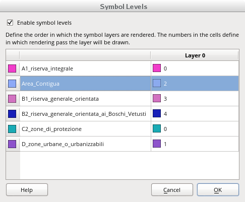Select the Layer 0 cell showing level 4
The width and height of the screenshot is (245, 202).
(x=195, y=114)
